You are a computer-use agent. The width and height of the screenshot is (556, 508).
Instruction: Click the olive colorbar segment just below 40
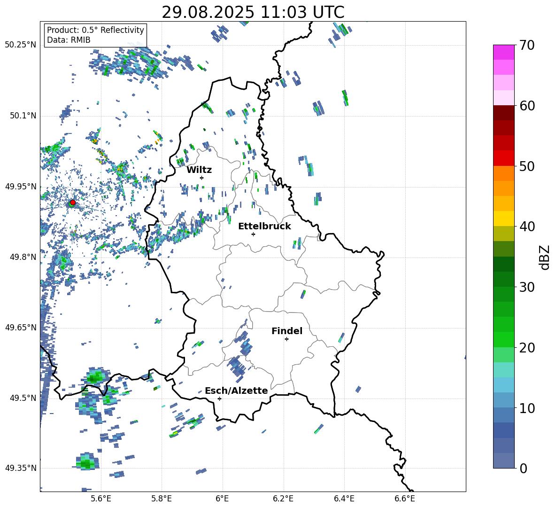coord(504,234)
